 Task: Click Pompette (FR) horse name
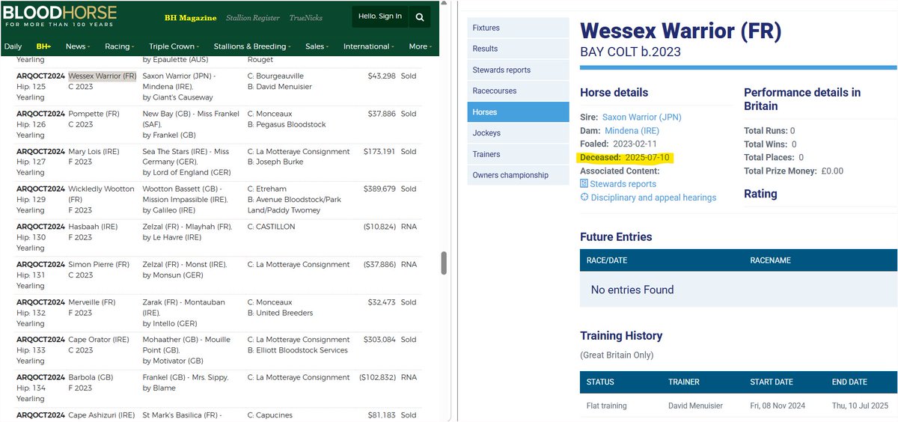click(x=94, y=114)
